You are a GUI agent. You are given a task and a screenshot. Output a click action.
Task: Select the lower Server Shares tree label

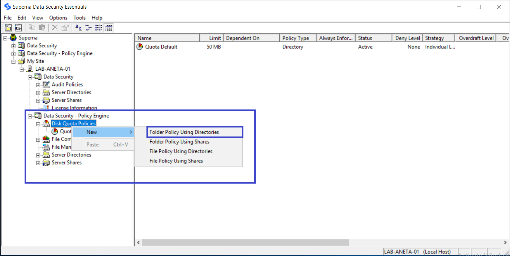click(x=66, y=162)
